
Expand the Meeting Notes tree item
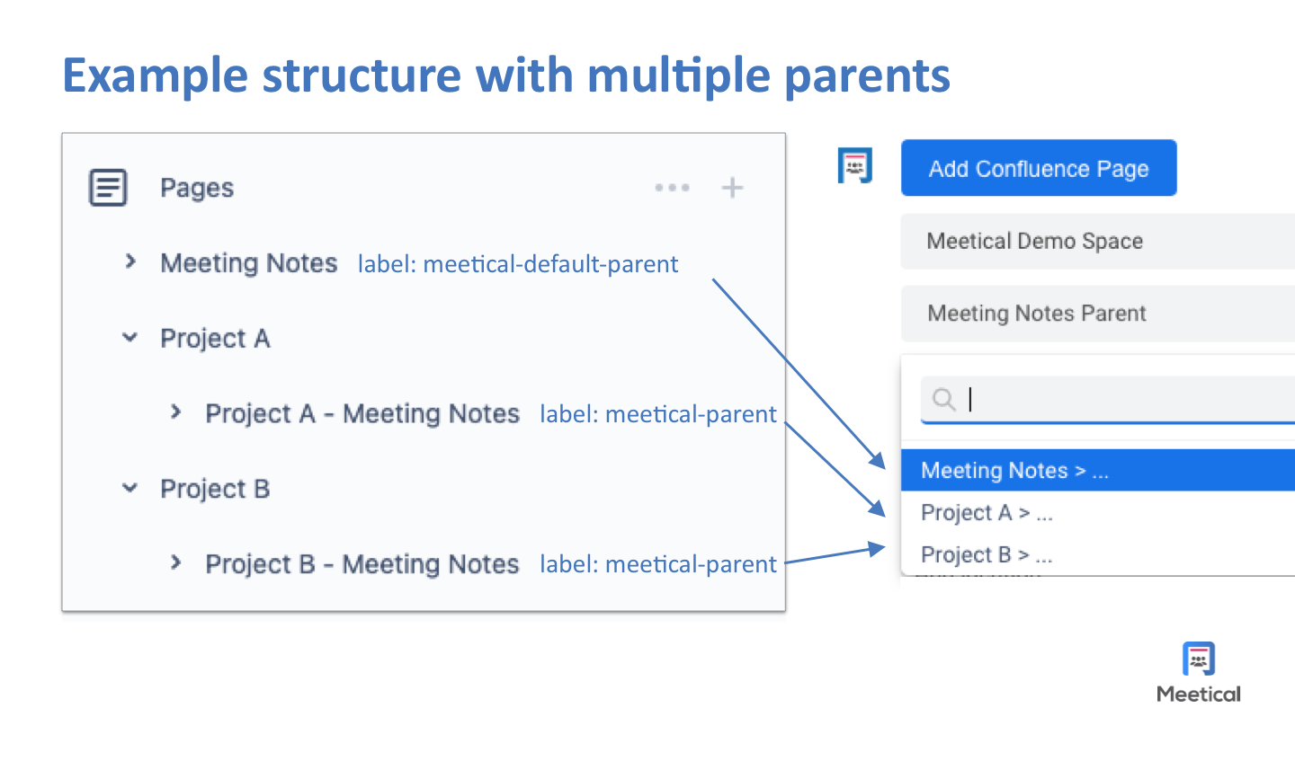coord(130,262)
